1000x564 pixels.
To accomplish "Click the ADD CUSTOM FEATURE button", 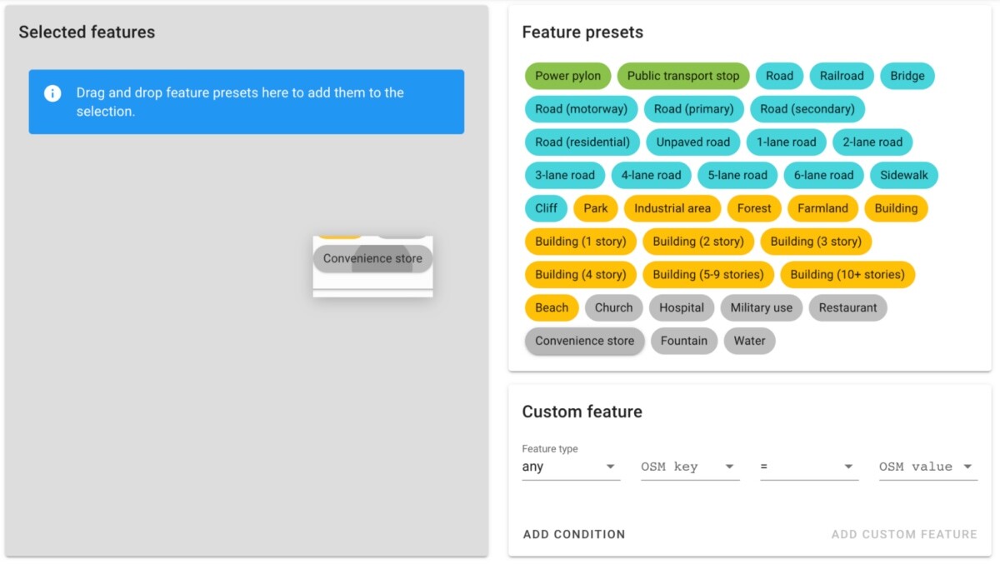I will (x=904, y=534).
